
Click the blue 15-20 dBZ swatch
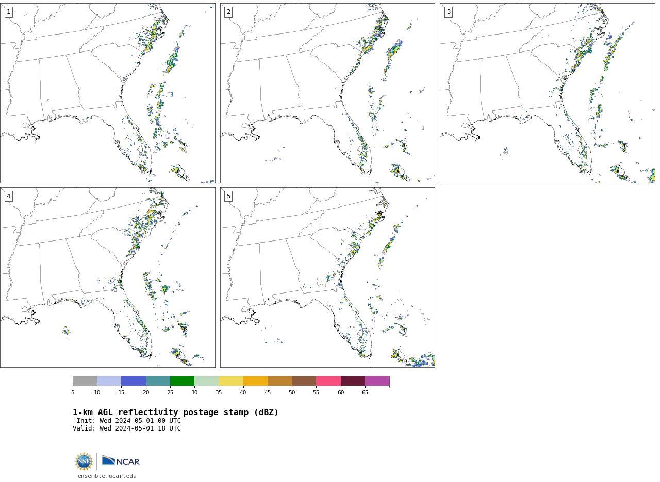(x=134, y=381)
